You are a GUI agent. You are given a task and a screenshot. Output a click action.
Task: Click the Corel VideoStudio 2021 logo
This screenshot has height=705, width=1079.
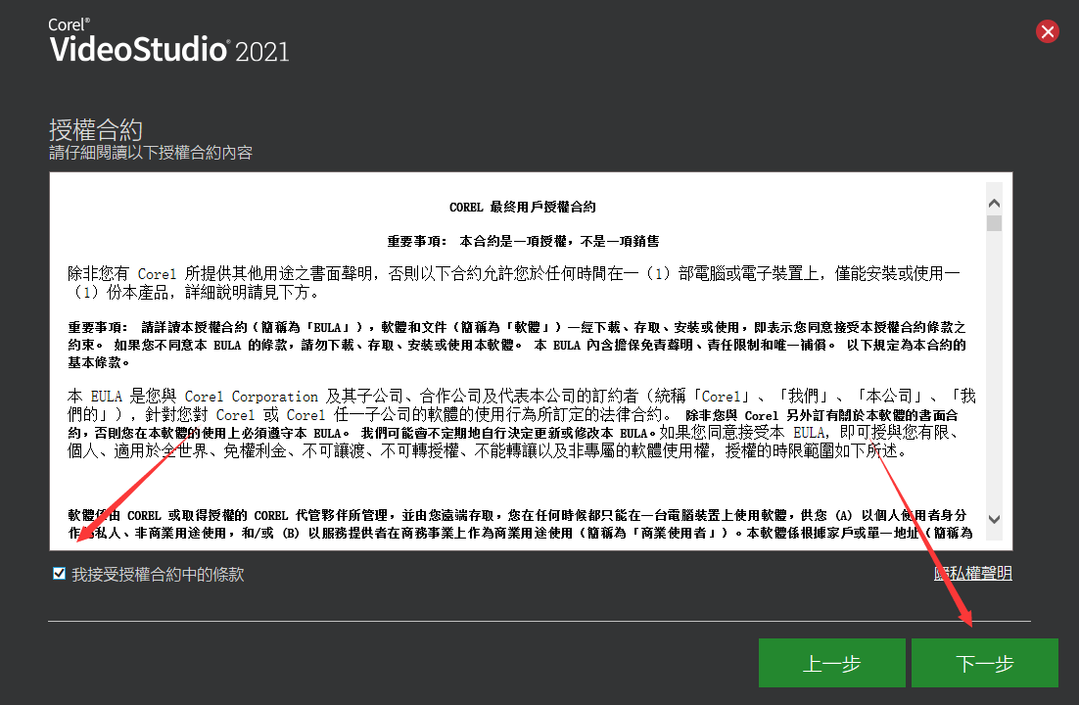point(168,41)
